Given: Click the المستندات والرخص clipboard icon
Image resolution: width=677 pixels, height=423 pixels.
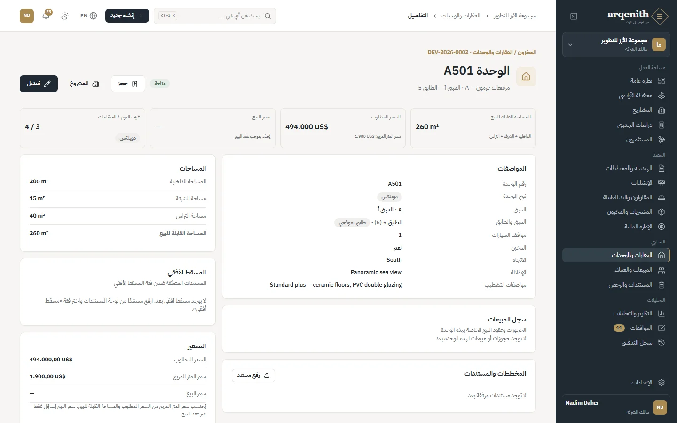Looking at the screenshot, I should (661, 285).
